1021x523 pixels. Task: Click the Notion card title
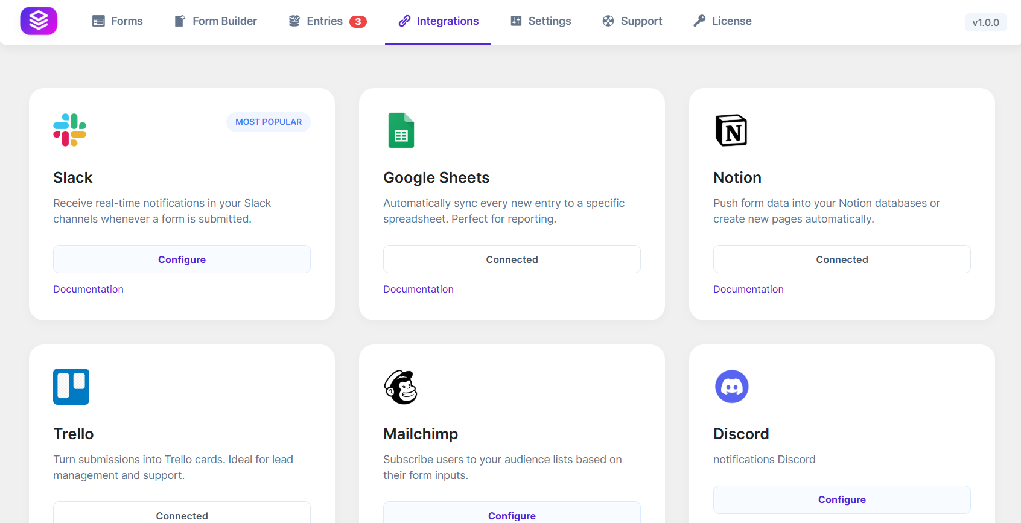tap(737, 177)
